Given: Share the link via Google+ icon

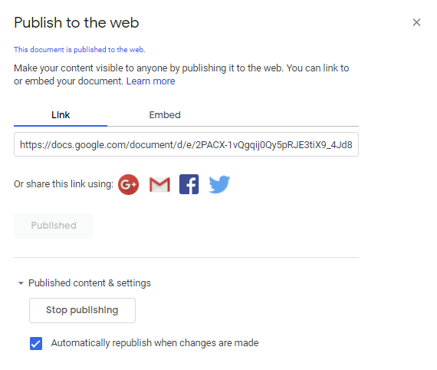Looking at the screenshot, I should tap(128, 184).
